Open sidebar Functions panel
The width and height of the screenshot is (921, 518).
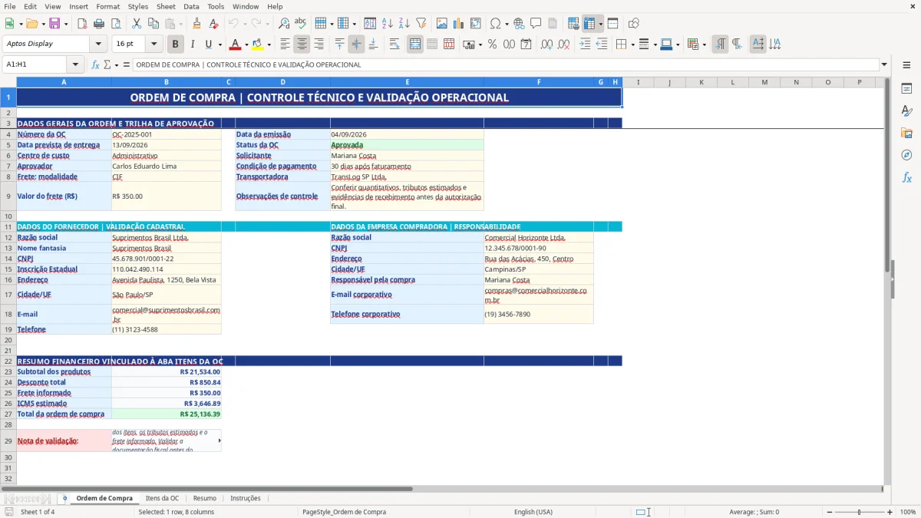906,177
